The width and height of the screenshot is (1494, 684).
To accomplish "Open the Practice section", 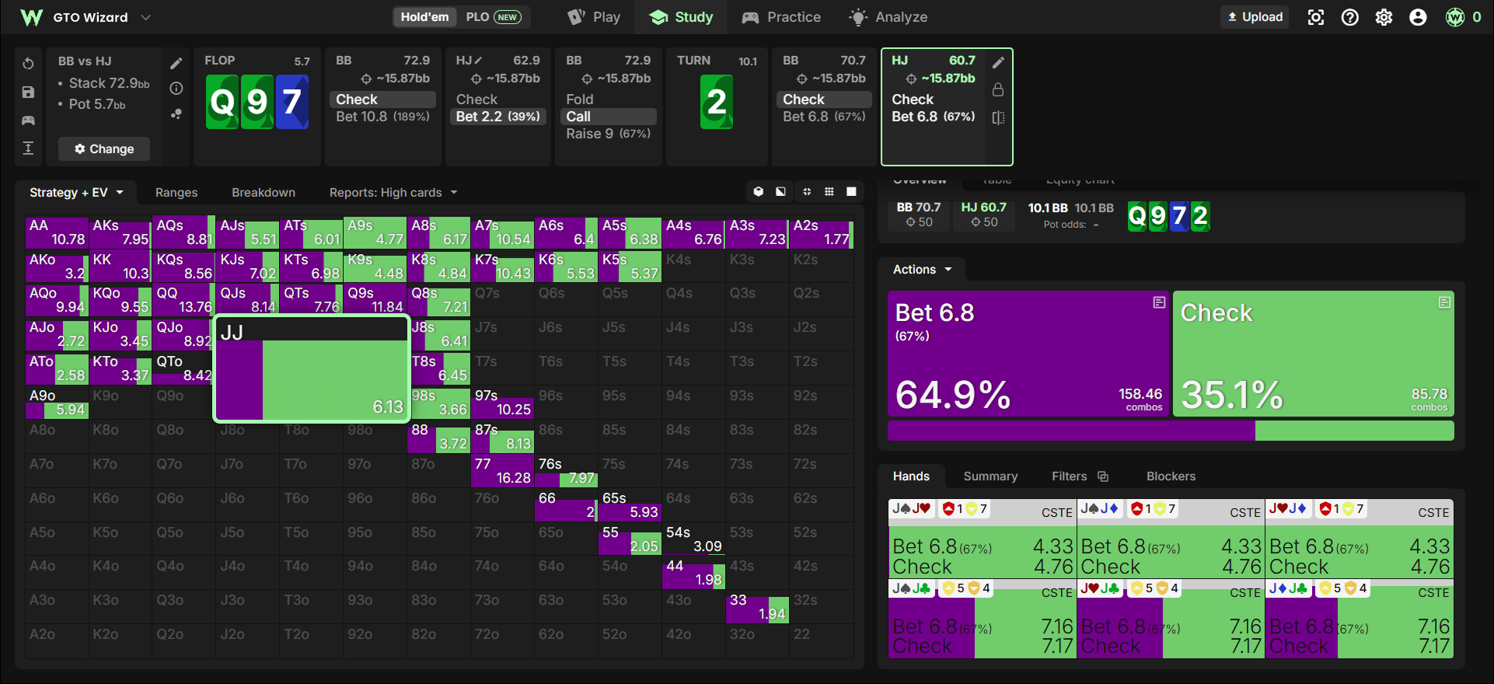I will pos(781,17).
